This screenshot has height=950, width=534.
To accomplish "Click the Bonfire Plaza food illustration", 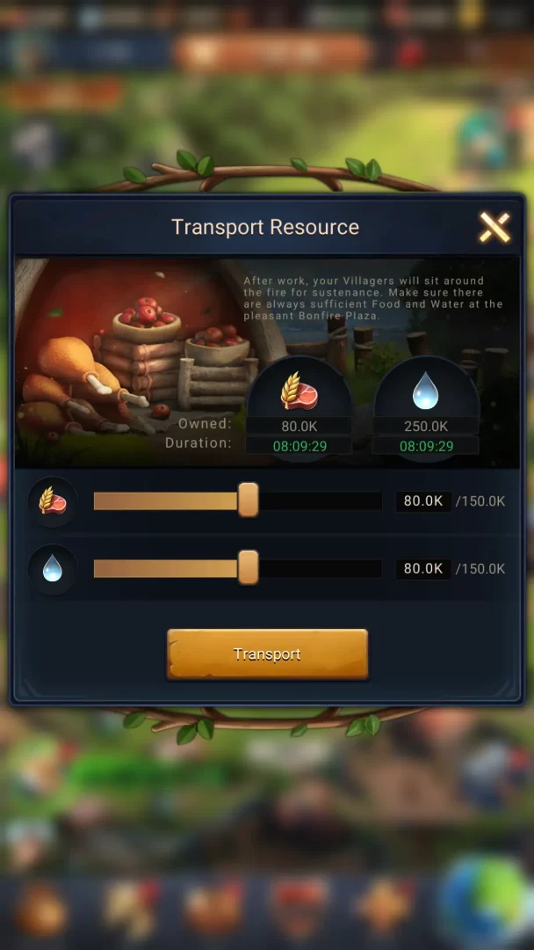I will point(133,363).
